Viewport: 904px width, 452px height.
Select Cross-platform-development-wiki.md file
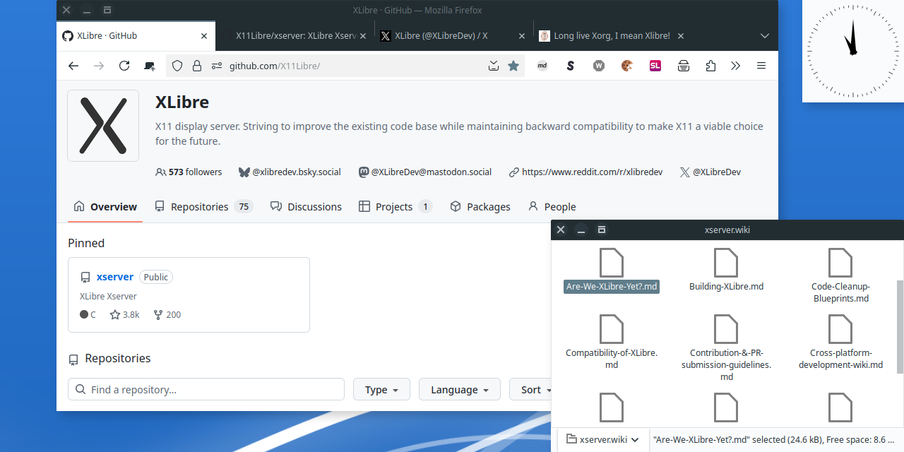[x=840, y=343]
